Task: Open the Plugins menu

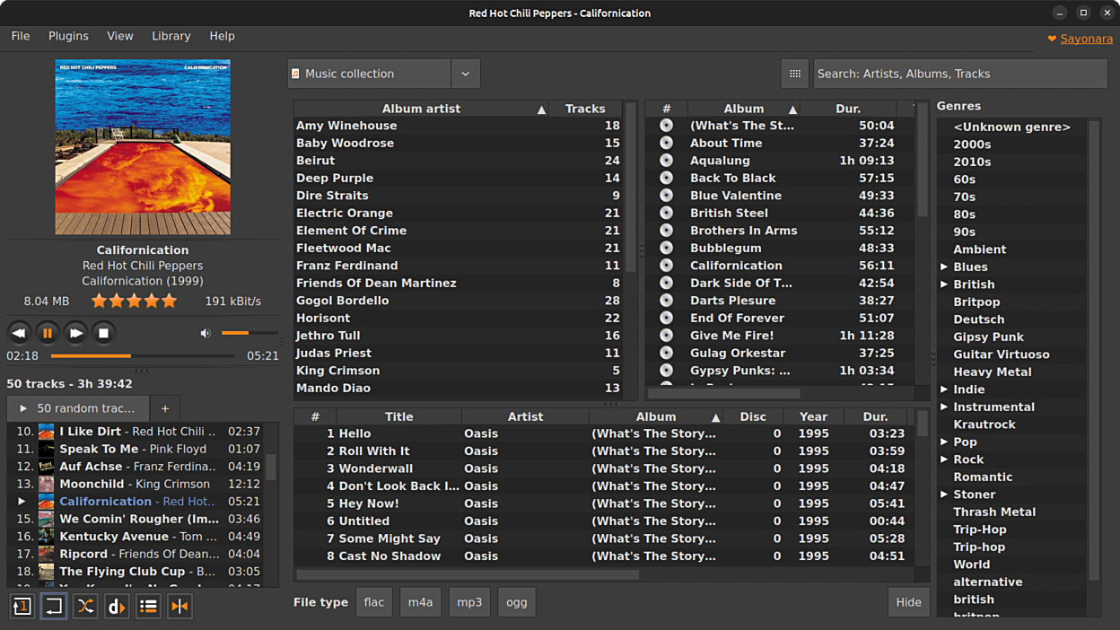Action: pyautogui.click(x=68, y=36)
